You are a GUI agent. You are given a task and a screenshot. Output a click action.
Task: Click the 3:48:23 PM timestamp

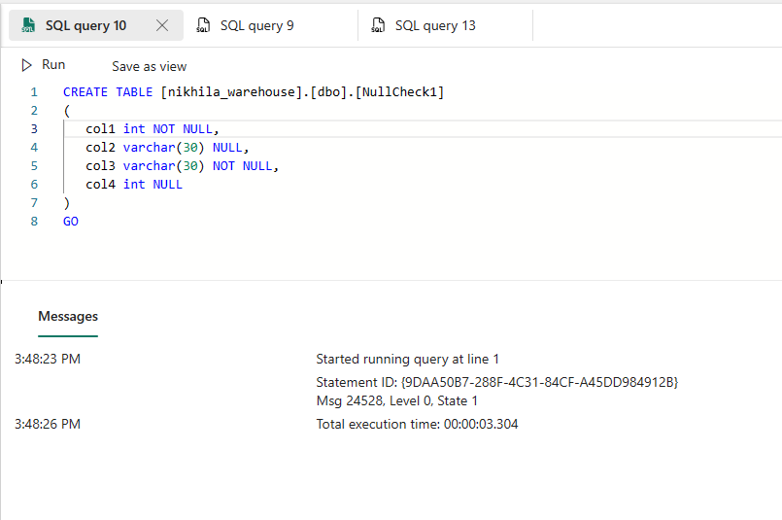(x=48, y=360)
